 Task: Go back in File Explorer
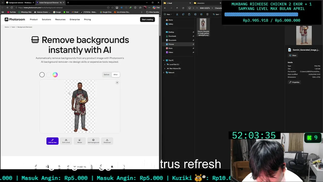tap(165, 8)
